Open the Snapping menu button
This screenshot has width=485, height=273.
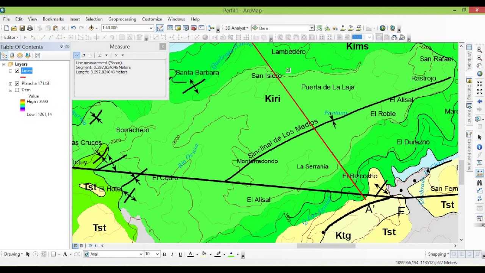[x=438, y=254]
